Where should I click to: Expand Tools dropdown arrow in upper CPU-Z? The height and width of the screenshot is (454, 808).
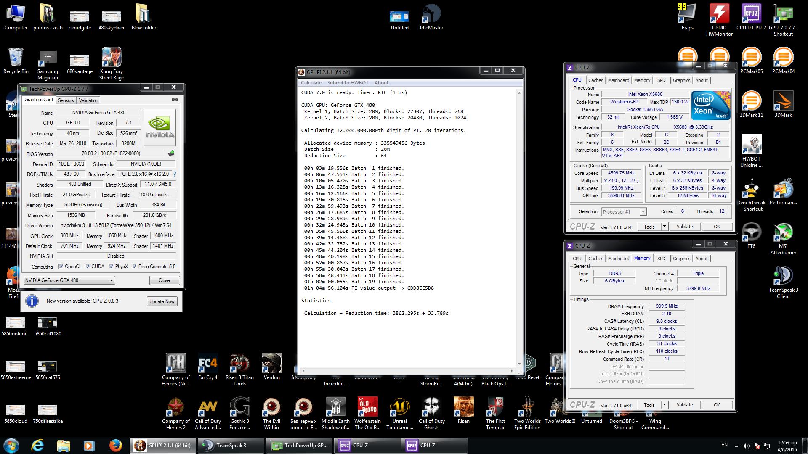click(664, 226)
